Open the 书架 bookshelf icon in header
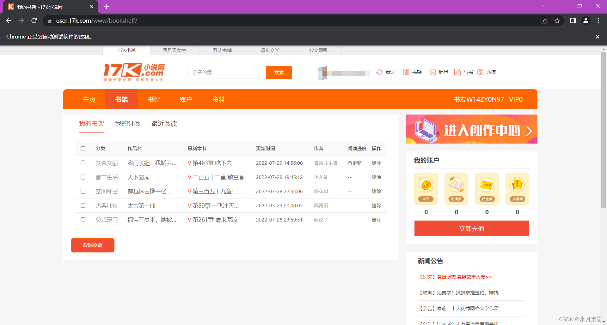The image size is (607, 325). point(406,72)
